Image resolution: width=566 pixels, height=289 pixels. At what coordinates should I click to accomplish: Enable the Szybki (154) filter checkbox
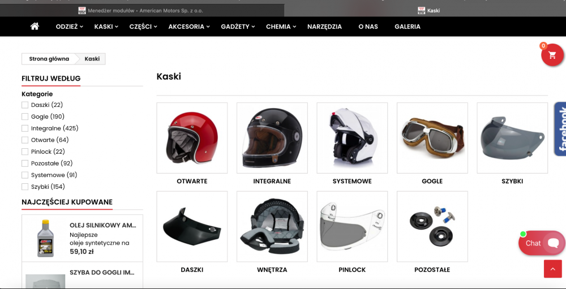25,187
